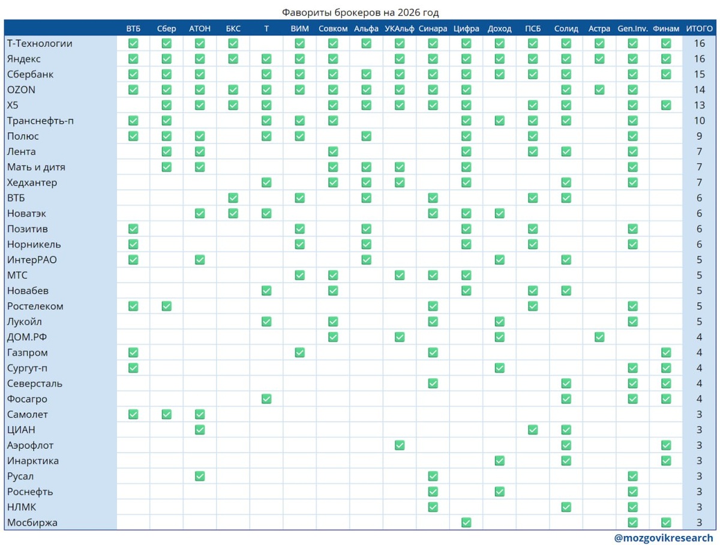Click the МТС checkmark under ВИМ
Image resolution: width=720 pixels, height=545 pixels.
tap(299, 276)
